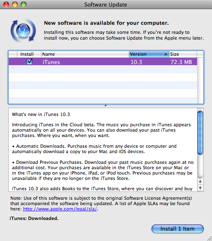Viewport: 212px width, 241px height.
Task: Click the Software Update globe icon
Action: tap(23, 30)
